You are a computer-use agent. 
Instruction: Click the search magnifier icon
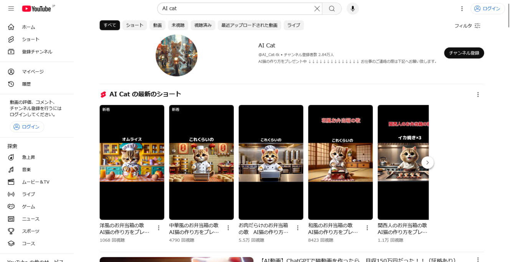pos(331,8)
